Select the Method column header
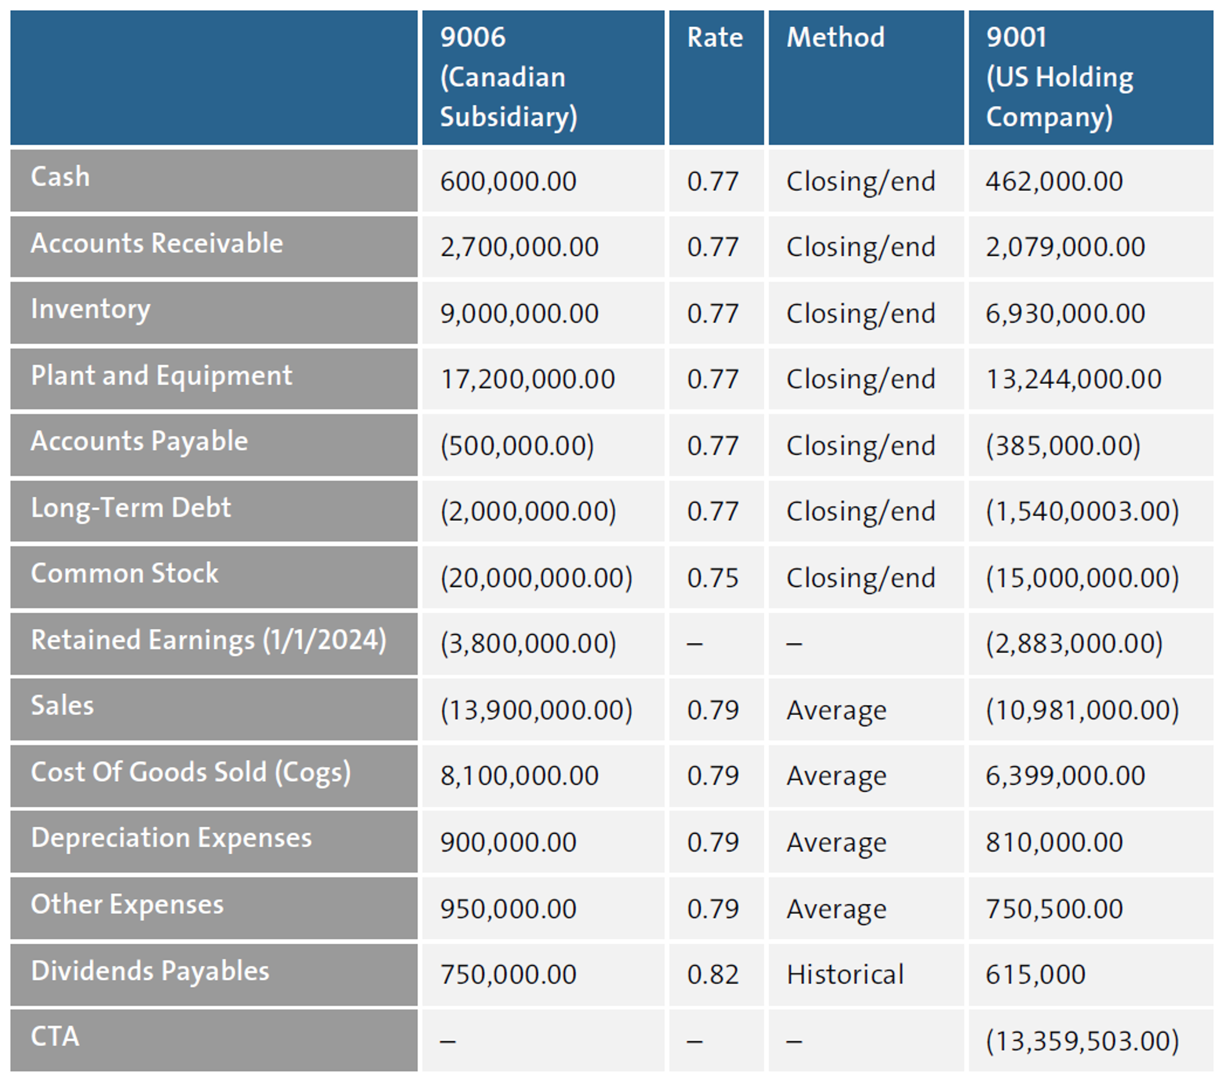Screen dimensions: 1226x1083 tap(835, 38)
